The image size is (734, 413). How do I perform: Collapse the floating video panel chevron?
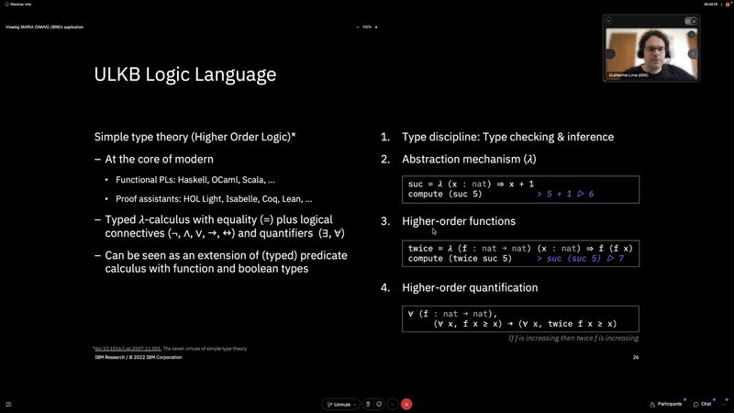pos(610,20)
